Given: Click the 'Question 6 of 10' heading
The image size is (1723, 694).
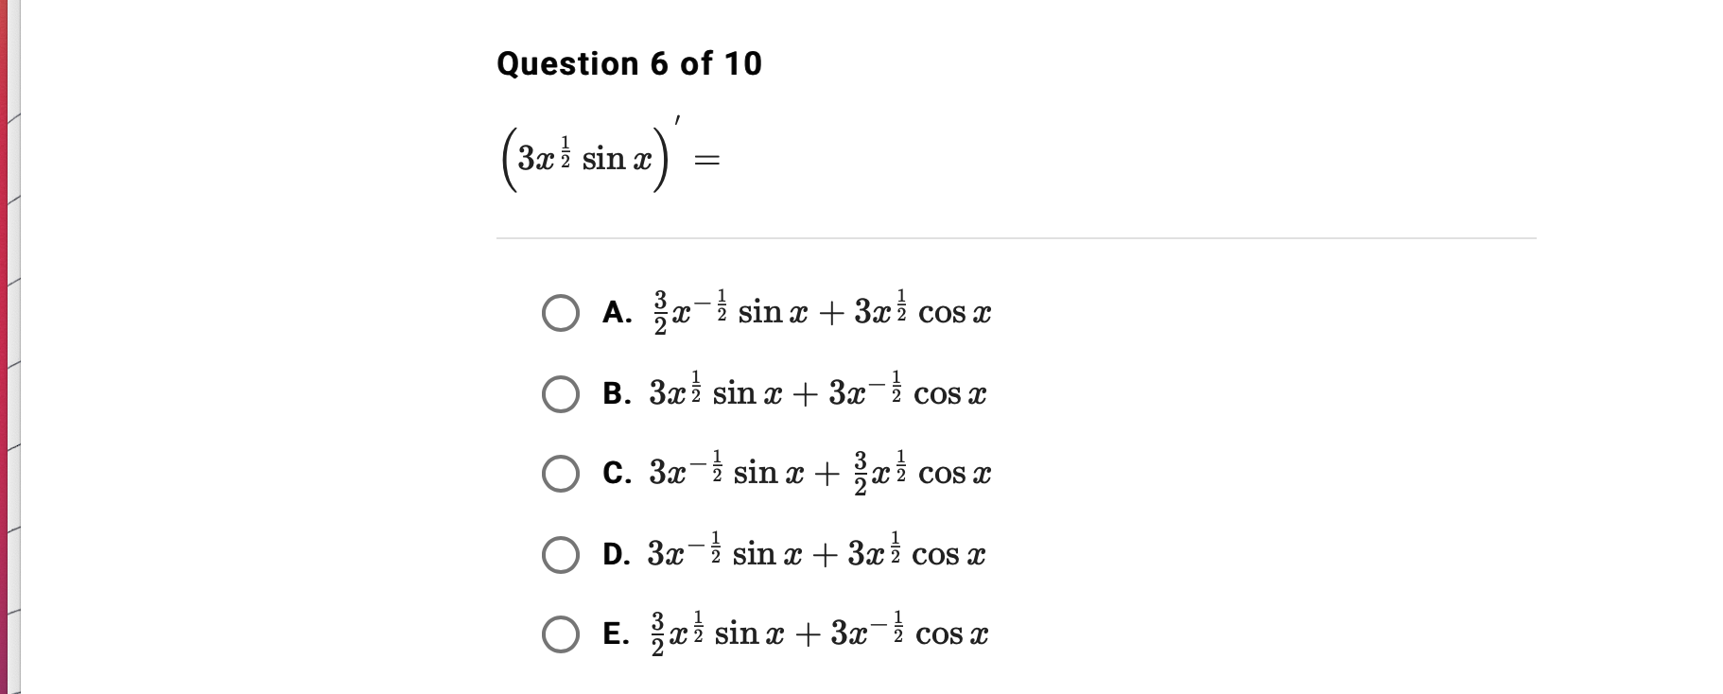Looking at the screenshot, I should 629,64.
